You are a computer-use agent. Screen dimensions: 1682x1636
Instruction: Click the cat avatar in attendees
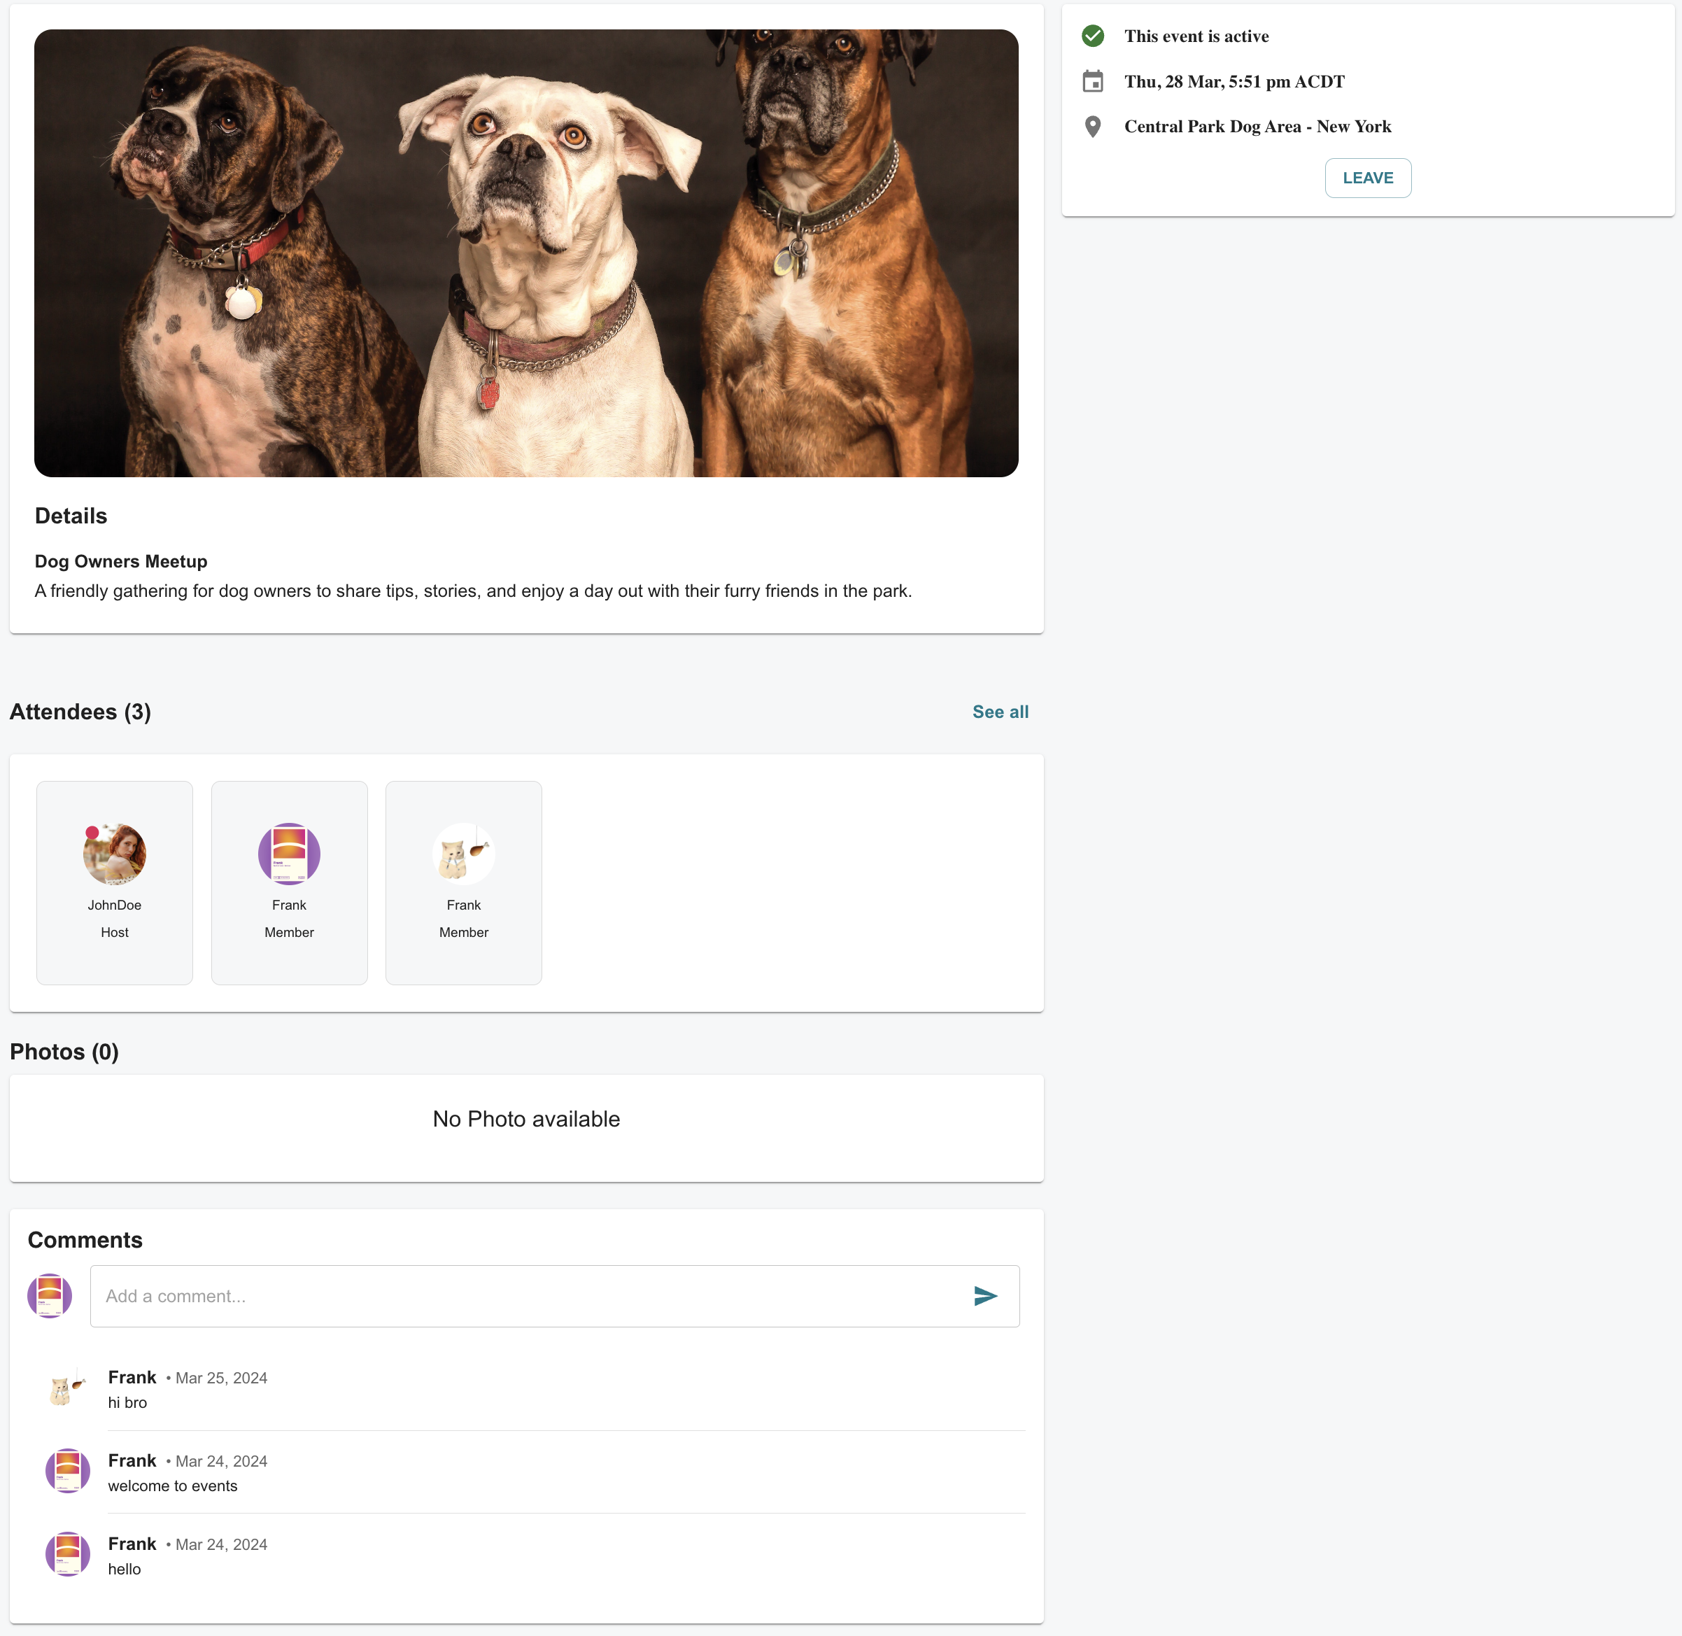pos(463,853)
